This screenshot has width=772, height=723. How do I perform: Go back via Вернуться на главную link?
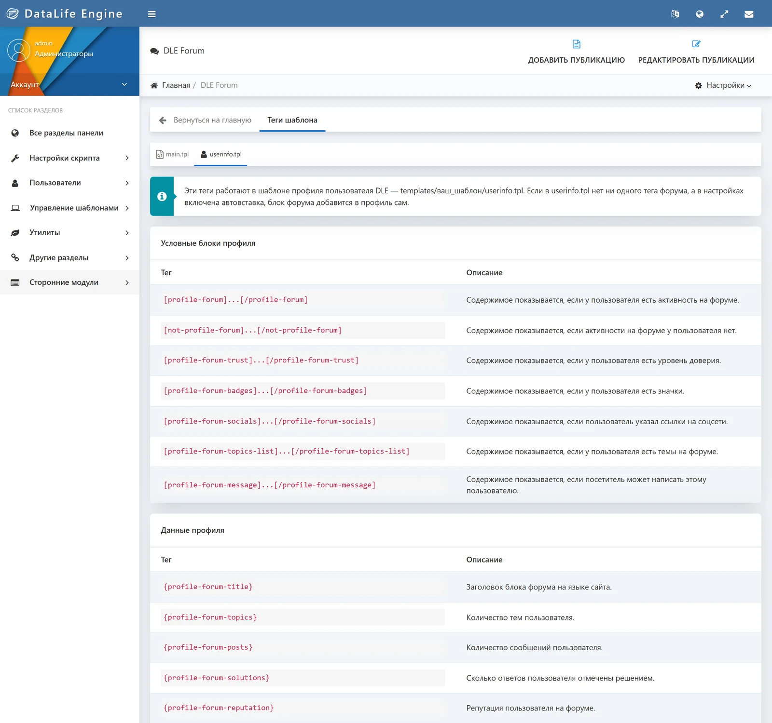[x=205, y=120]
